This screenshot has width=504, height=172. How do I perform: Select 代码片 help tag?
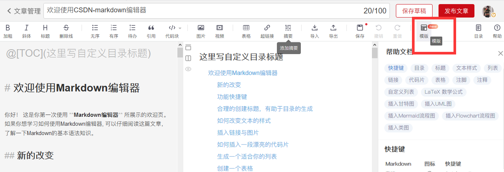pyautogui.click(x=417, y=80)
